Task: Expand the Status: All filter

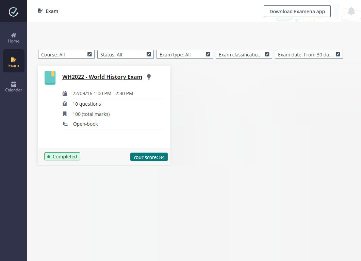Action: 125,54
